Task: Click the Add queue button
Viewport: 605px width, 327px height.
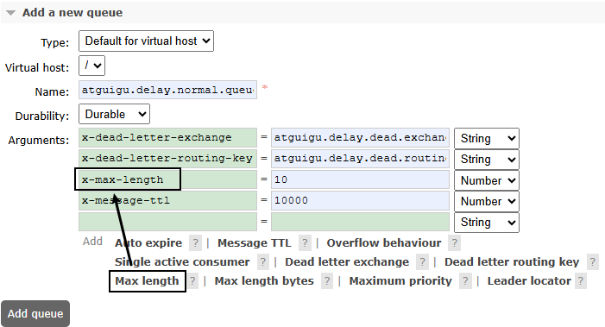Action: tap(35, 313)
